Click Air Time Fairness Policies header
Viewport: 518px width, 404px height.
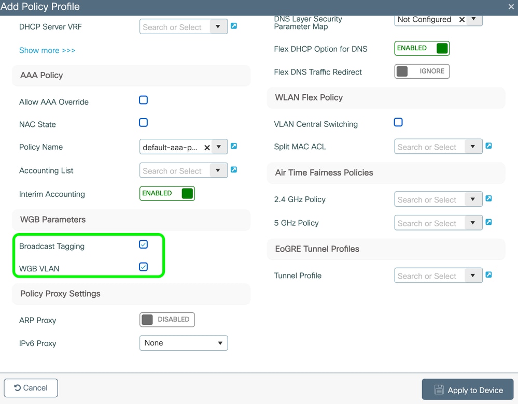coord(386,172)
